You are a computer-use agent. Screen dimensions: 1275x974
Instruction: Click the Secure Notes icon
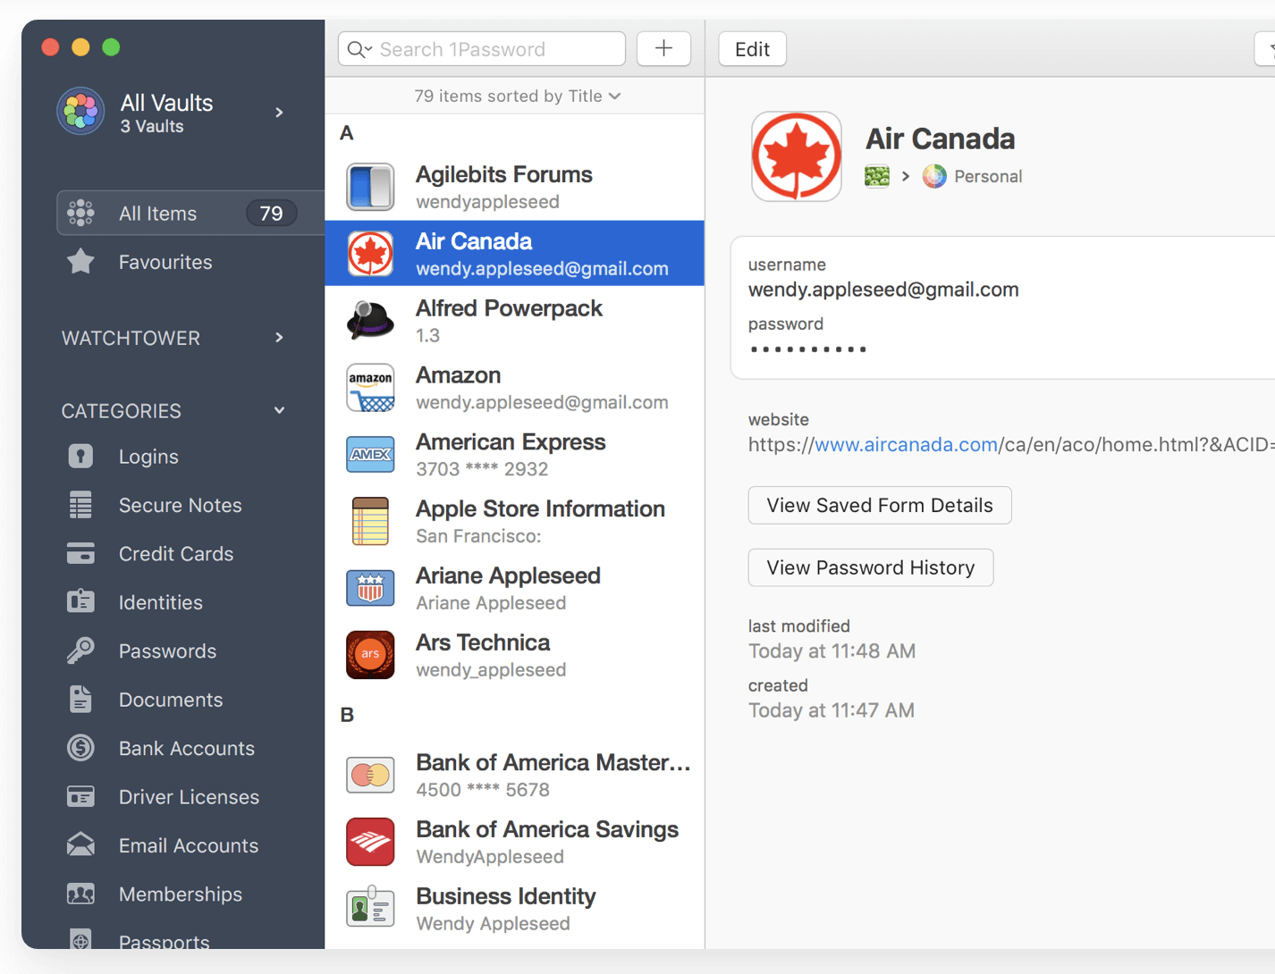pos(80,505)
